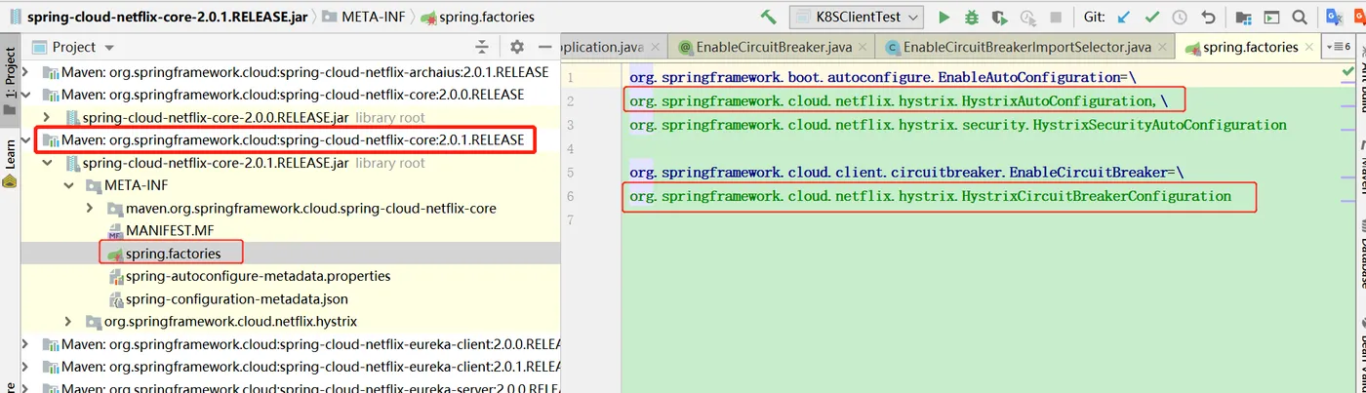Hide the Project panel with the minus icon
The width and height of the screenshot is (1366, 393).
(544, 47)
